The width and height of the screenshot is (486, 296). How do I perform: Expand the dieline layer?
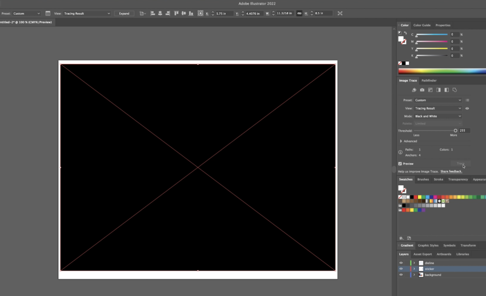click(x=414, y=263)
